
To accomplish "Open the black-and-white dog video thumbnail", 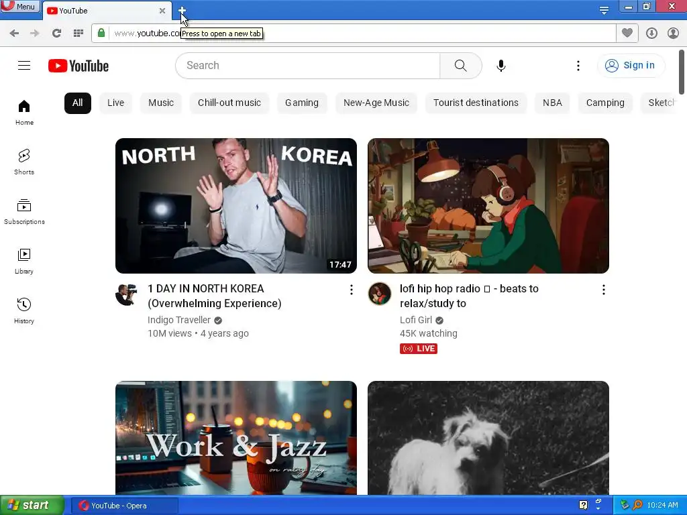I will click(488, 438).
